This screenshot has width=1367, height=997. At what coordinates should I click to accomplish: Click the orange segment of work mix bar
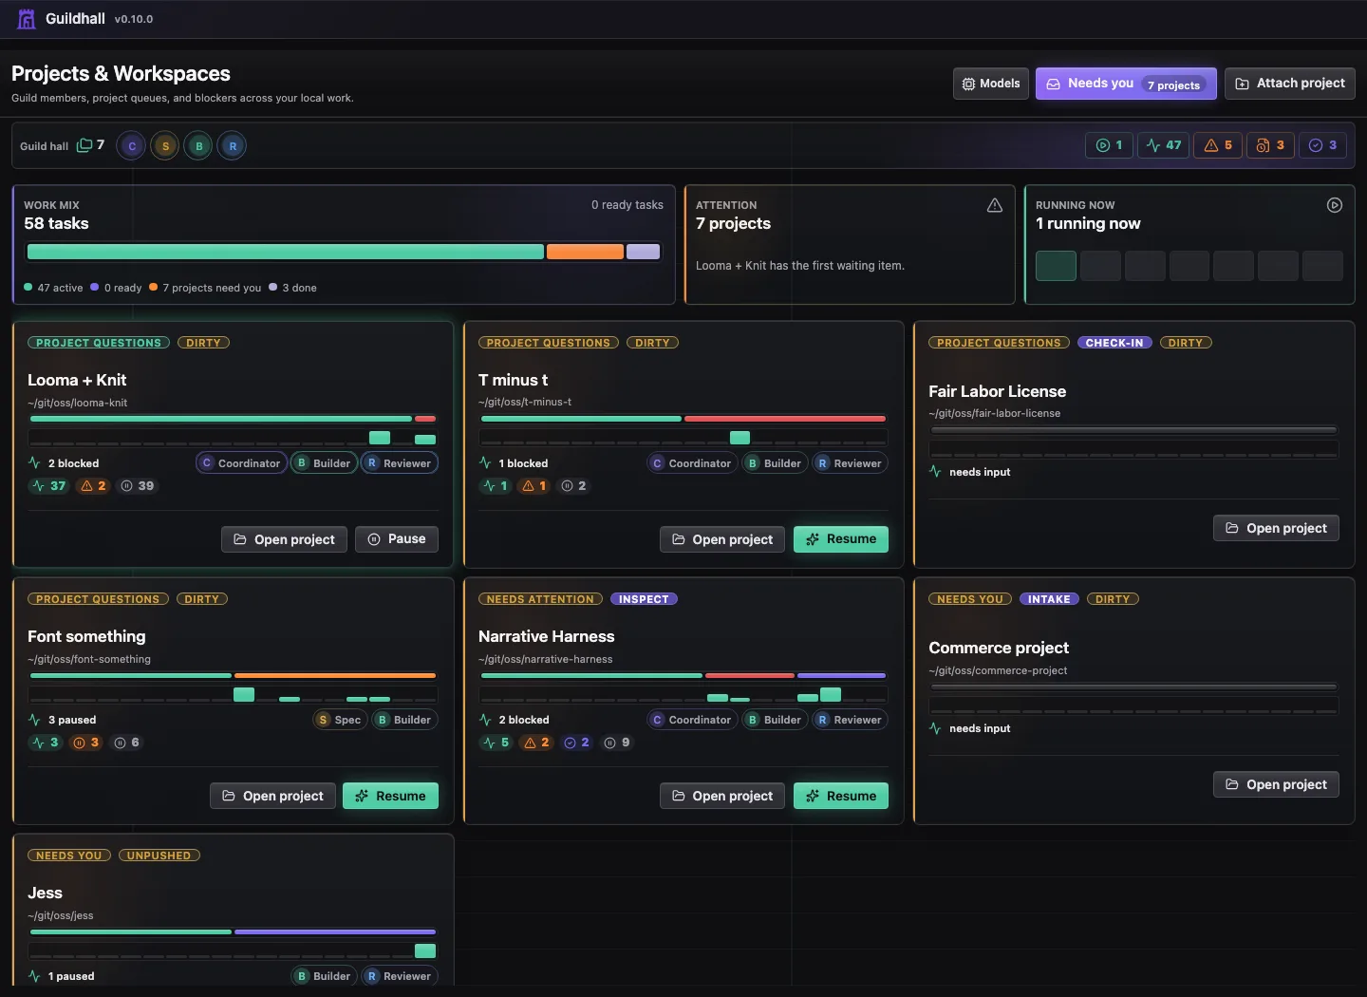[585, 252]
